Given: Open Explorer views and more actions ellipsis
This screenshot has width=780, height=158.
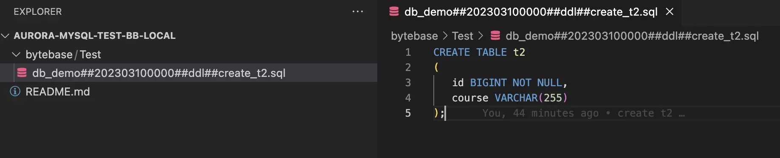Looking at the screenshot, I should coord(358,12).
